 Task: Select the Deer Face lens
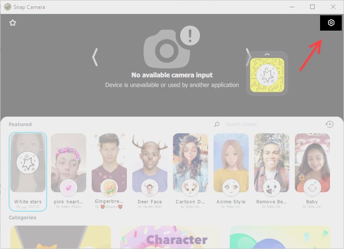(x=150, y=172)
